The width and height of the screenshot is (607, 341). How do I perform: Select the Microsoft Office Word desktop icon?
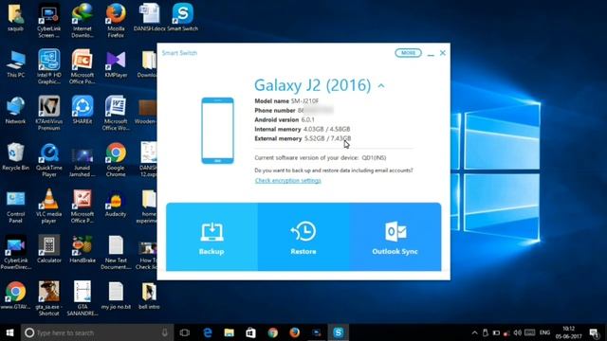[x=116, y=113]
